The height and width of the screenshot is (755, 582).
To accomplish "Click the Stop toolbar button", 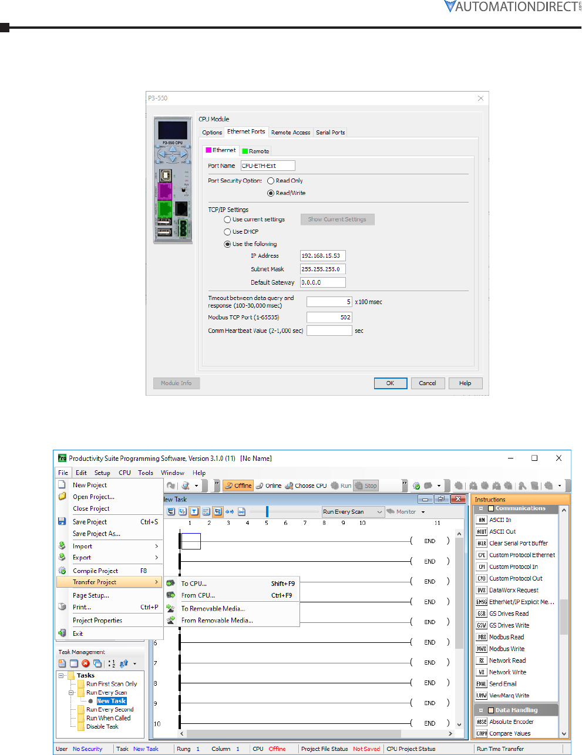I will pyautogui.click(x=366, y=486).
